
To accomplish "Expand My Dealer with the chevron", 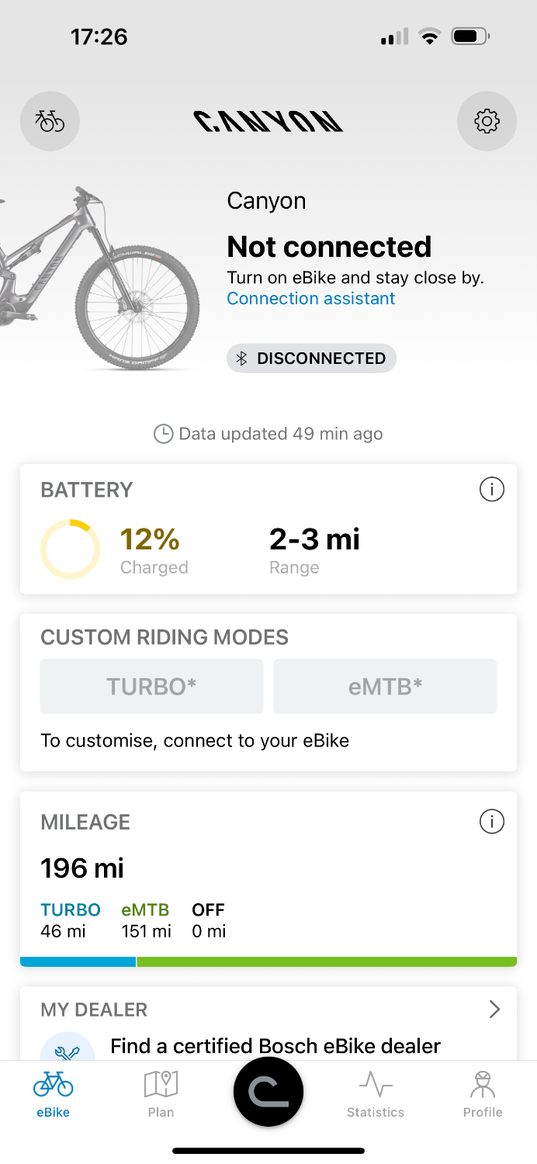I will [x=494, y=1009].
